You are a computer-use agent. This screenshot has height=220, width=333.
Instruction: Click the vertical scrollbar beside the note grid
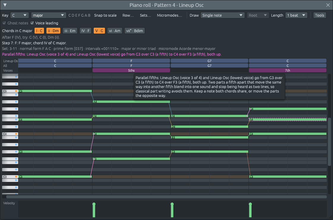329,142
